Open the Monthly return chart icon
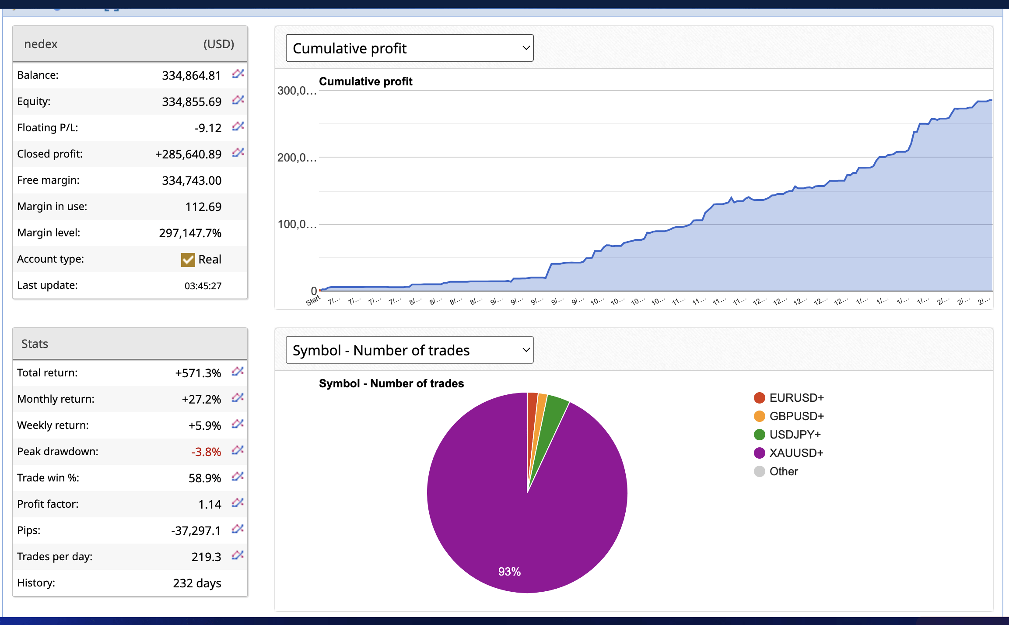This screenshot has height=625, width=1009. [x=238, y=397]
